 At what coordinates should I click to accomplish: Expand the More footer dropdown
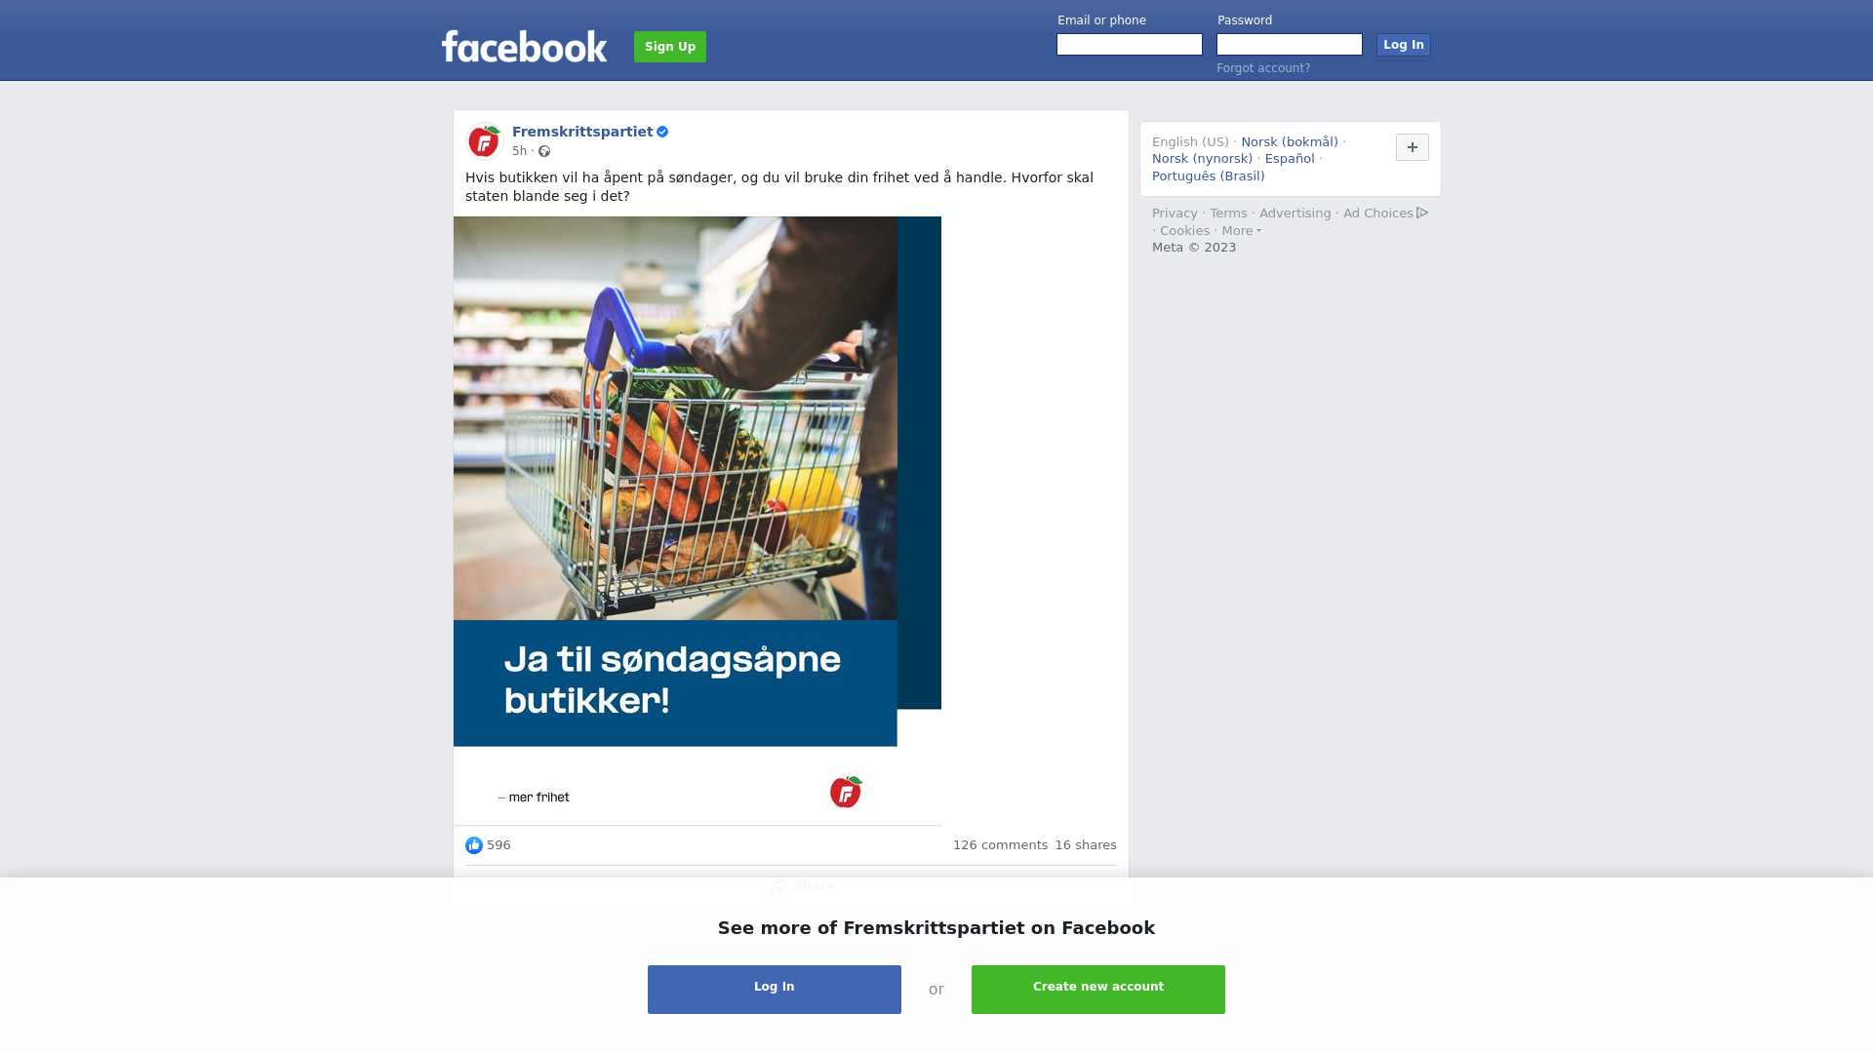(1241, 231)
